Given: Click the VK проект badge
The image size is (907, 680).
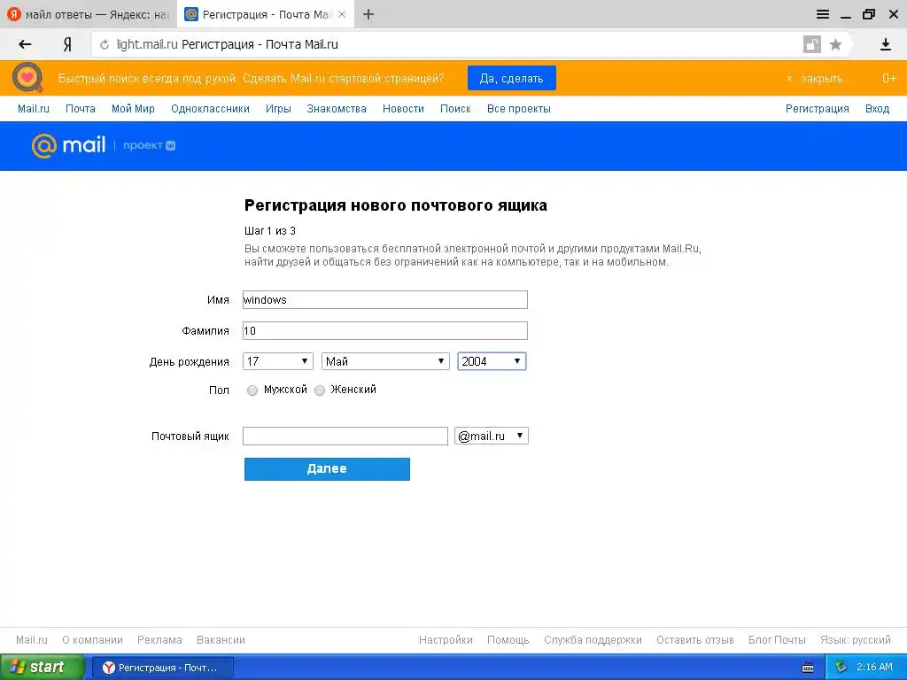Looking at the screenshot, I should click(x=149, y=146).
